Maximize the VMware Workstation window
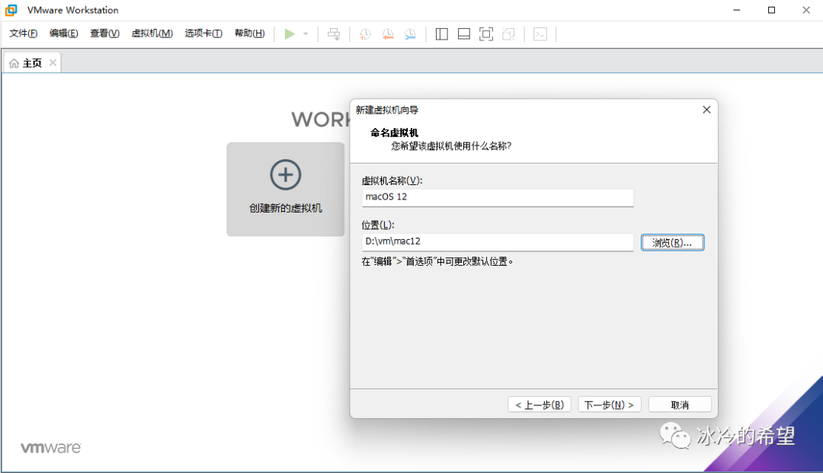This screenshot has width=823, height=473. [x=771, y=10]
